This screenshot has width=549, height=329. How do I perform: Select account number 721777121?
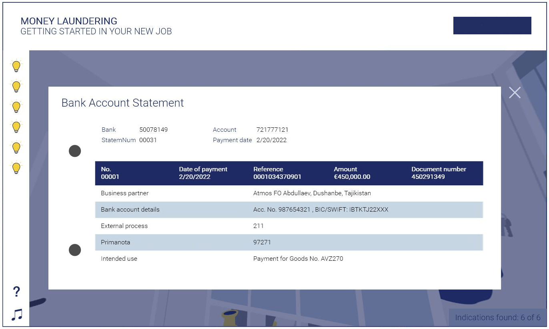point(272,130)
